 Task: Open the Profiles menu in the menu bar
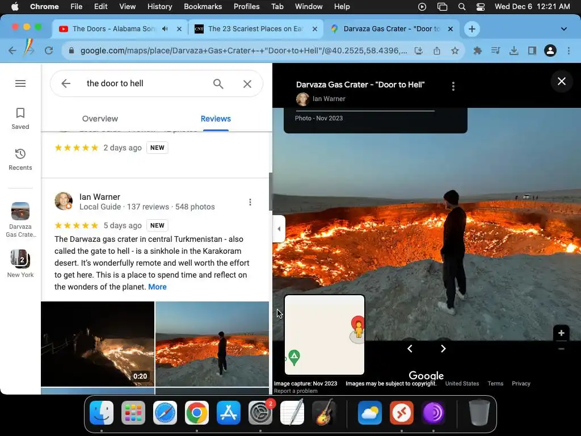coord(246,7)
